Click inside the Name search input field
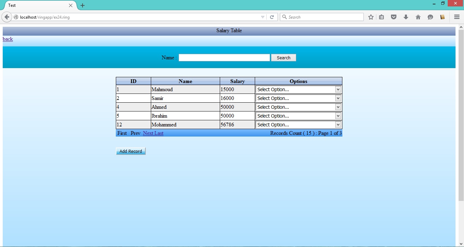464x247 pixels. point(224,58)
